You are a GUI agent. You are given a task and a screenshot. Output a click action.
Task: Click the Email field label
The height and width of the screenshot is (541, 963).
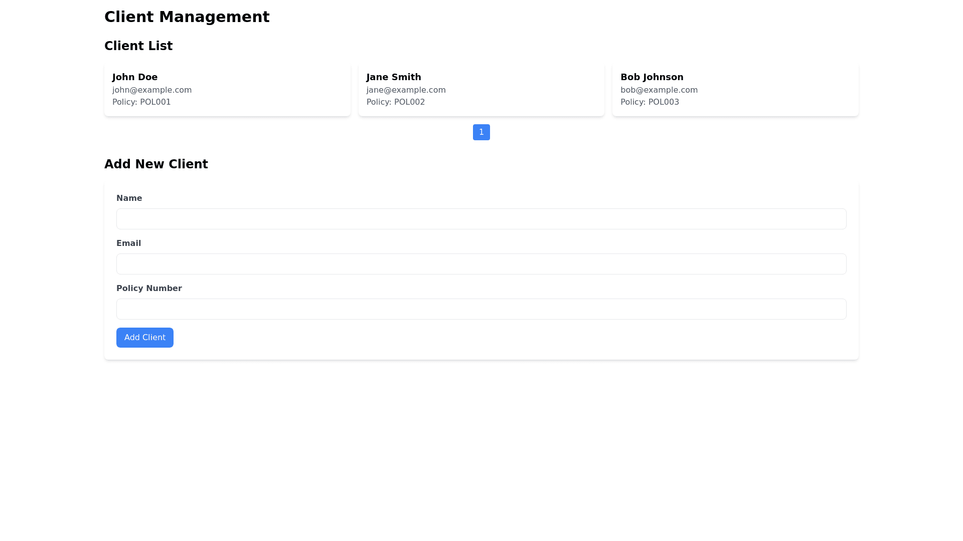coord(128,243)
